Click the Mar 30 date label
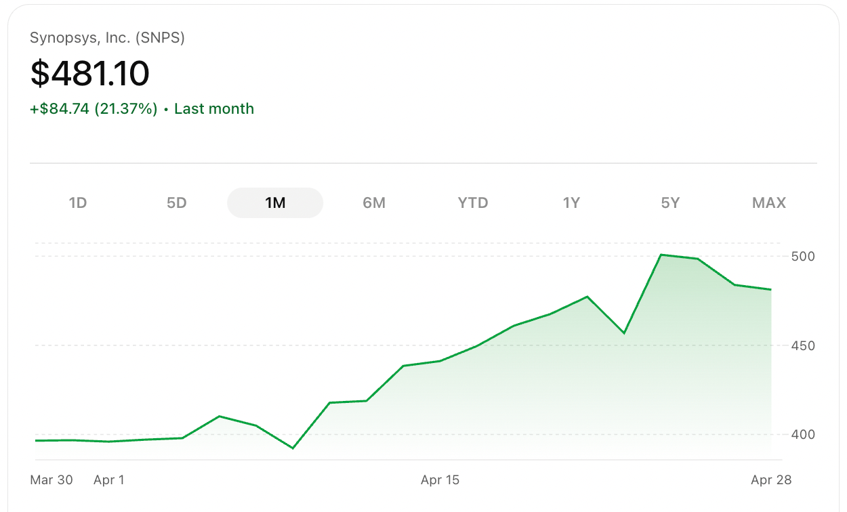The width and height of the screenshot is (847, 512). click(51, 480)
